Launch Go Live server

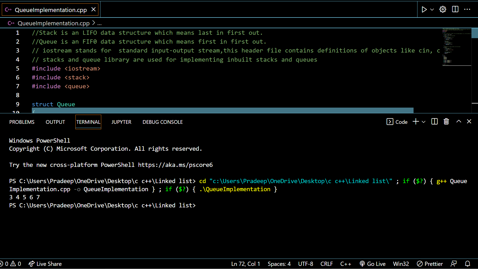coord(372,264)
